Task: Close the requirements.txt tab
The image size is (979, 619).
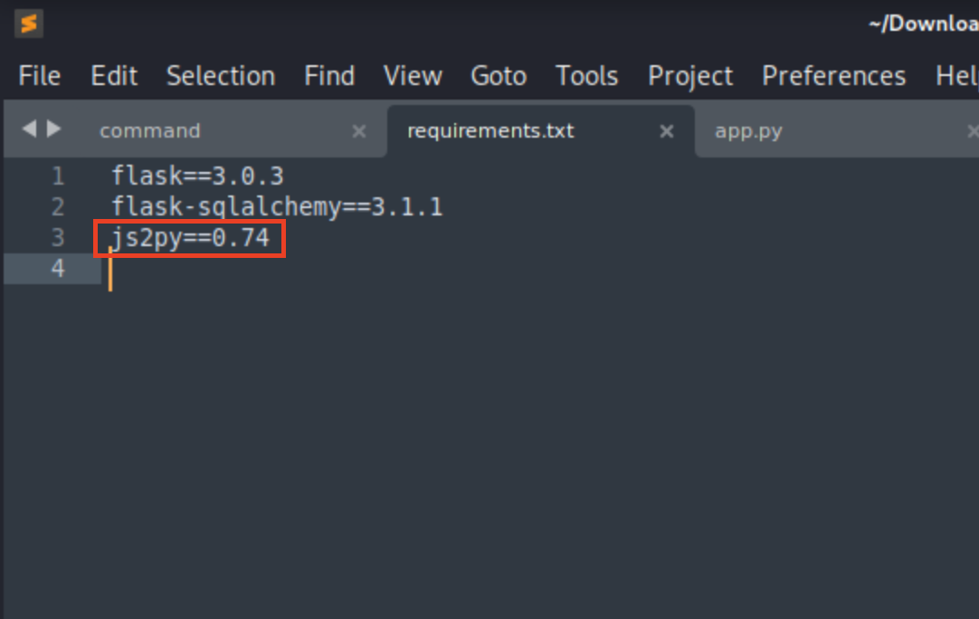Action: click(667, 131)
